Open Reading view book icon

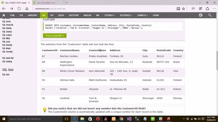178,8
